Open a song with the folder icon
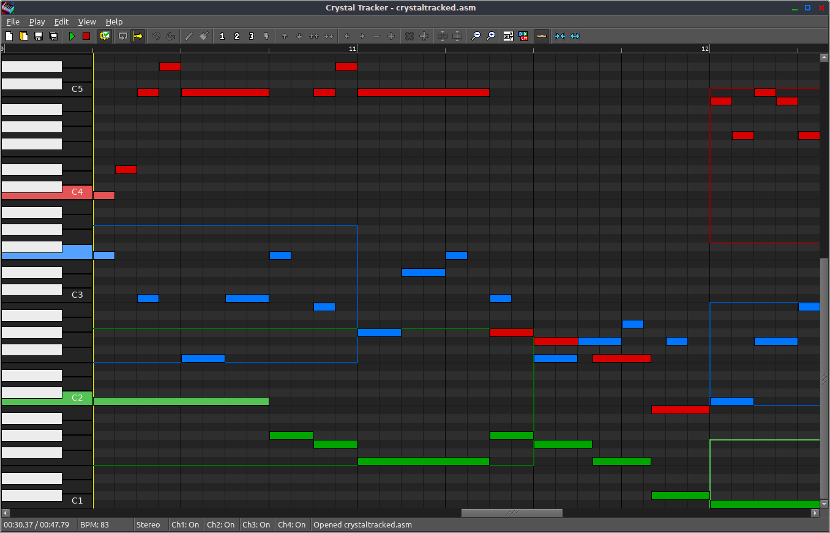Image resolution: width=830 pixels, height=533 pixels. pyautogui.click(x=24, y=36)
